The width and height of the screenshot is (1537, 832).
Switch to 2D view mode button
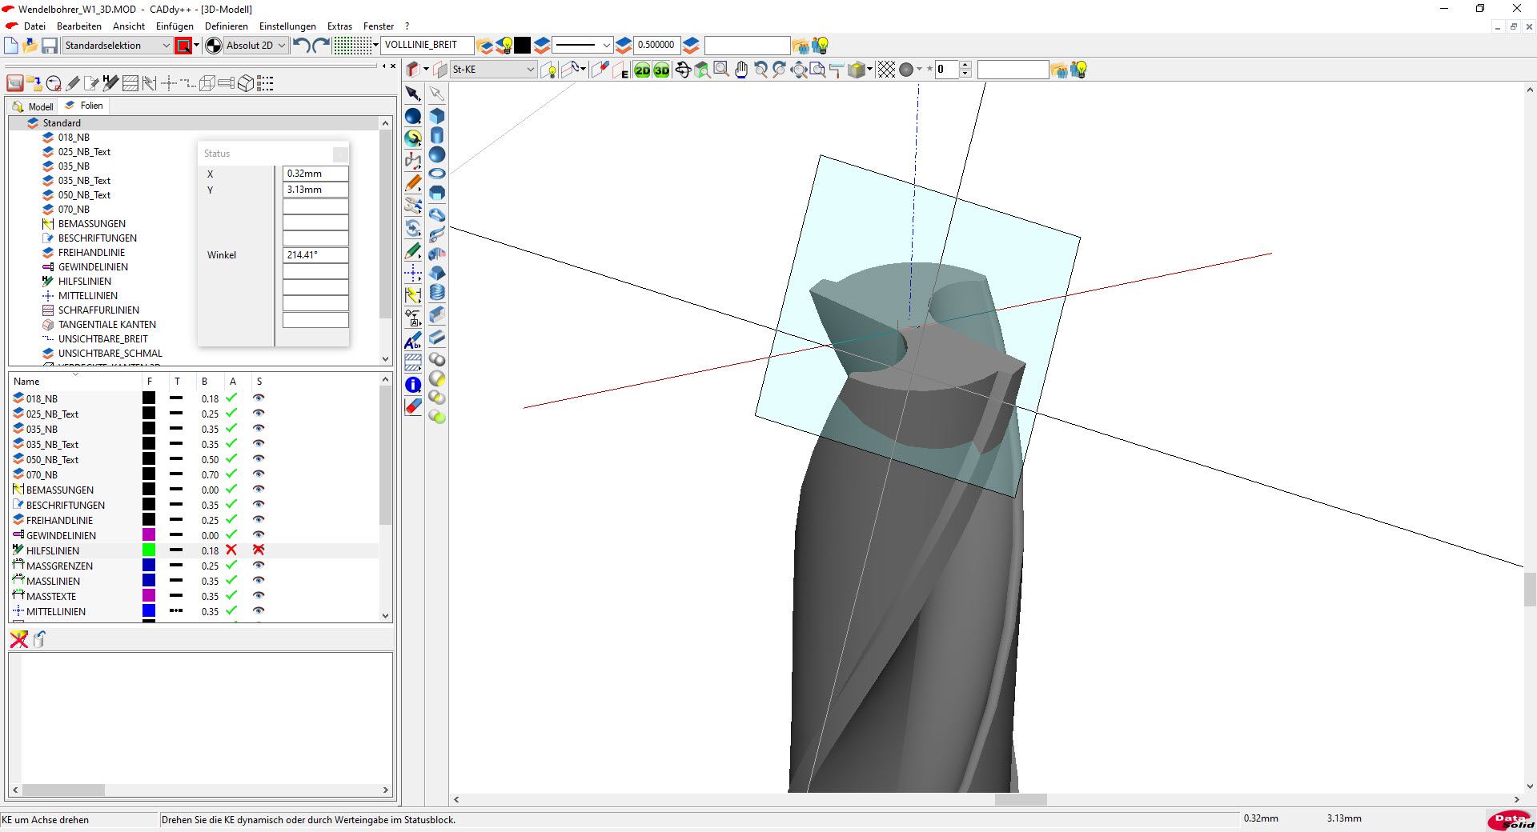(x=642, y=70)
